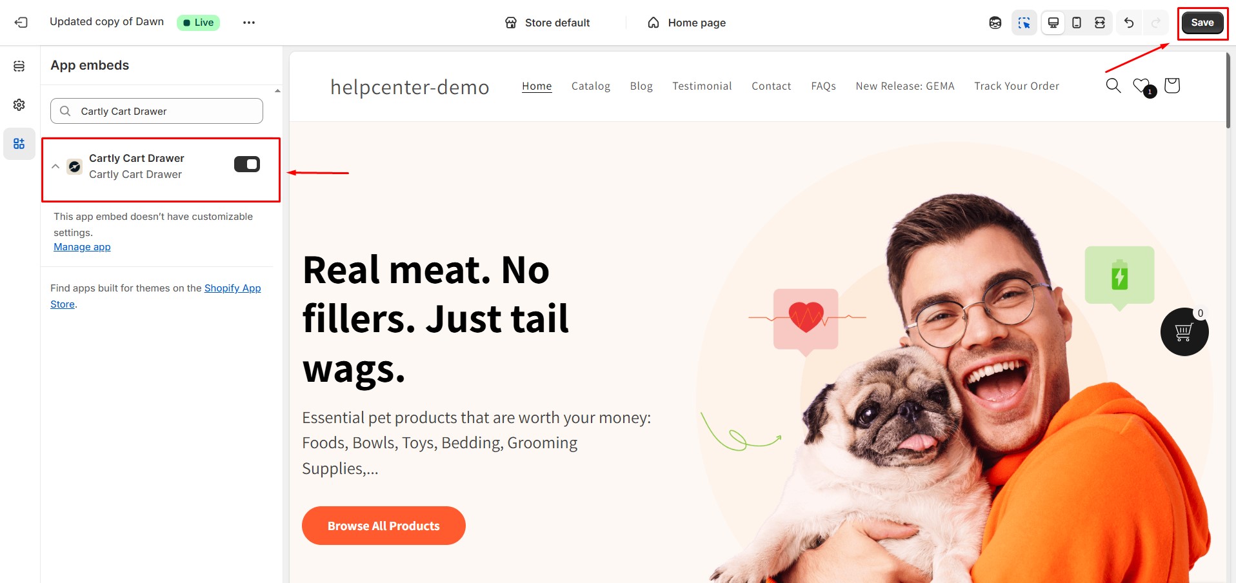
Task: Select the App embeds sidebar icon
Action: tap(19, 143)
